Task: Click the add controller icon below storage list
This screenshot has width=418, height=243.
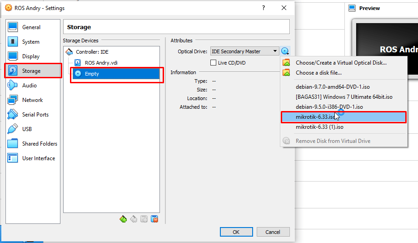Action: [123, 219]
